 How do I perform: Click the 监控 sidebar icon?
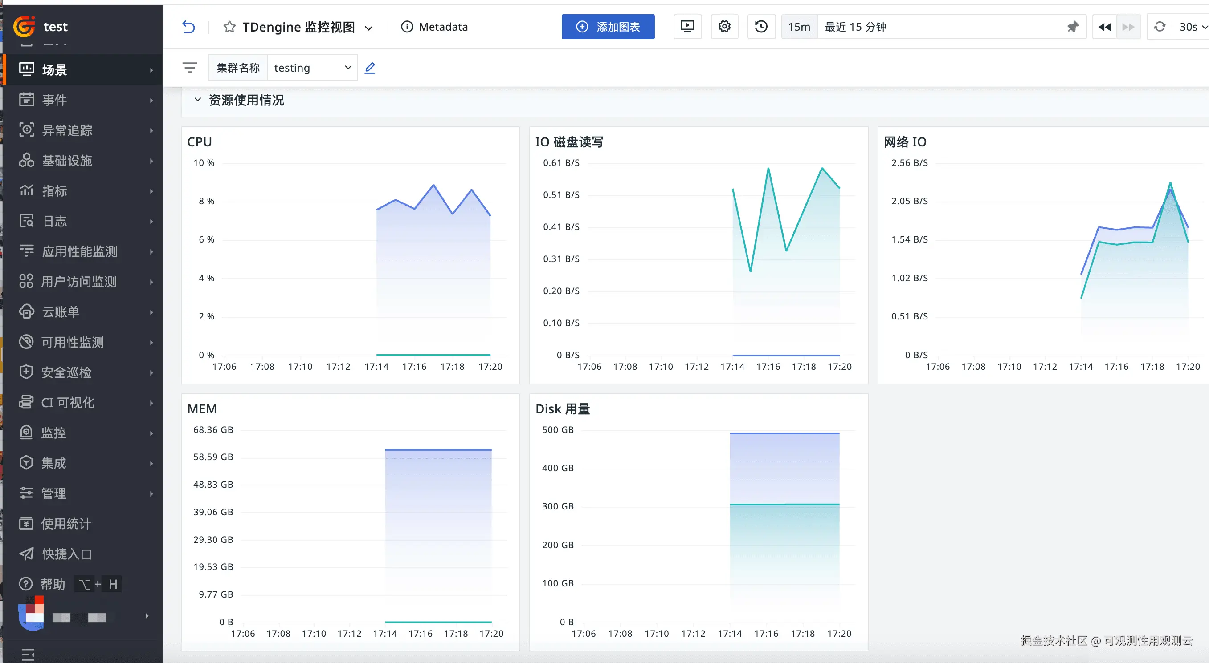point(26,433)
